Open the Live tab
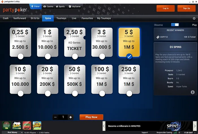The image size is (198, 134). tap(74, 18)
